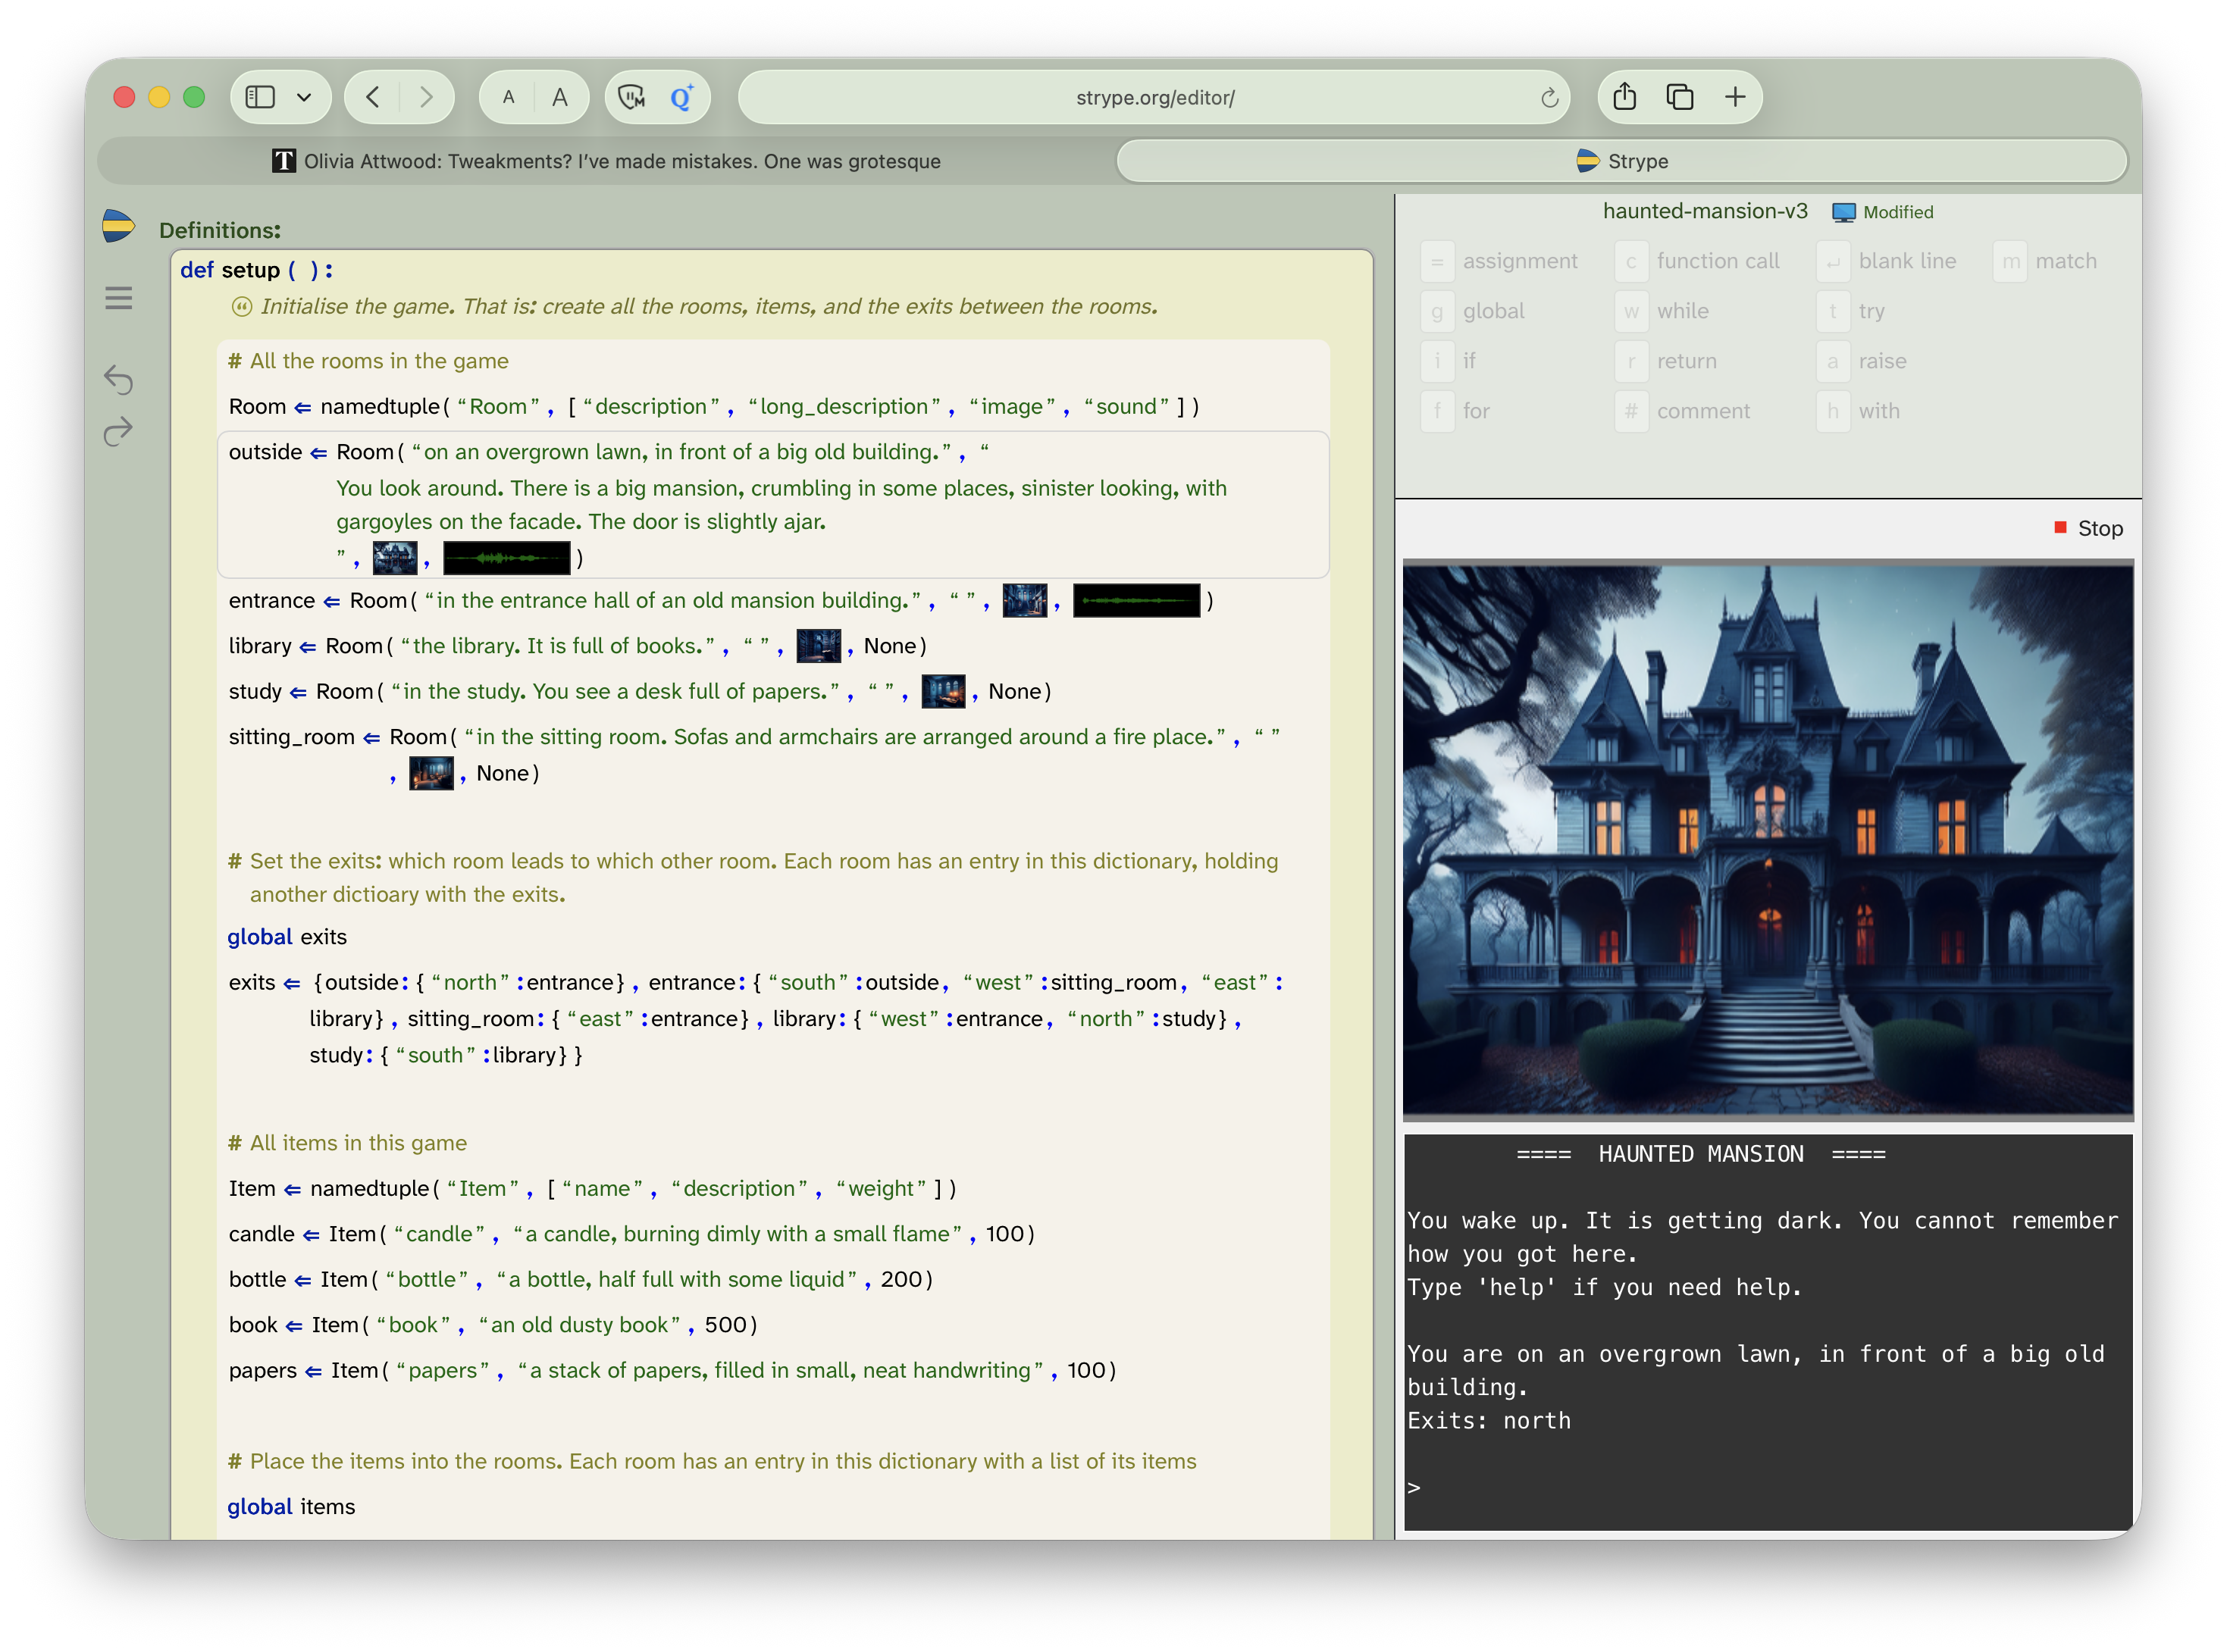Add a while frame
2227x1652 pixels.
[1663, 311]
